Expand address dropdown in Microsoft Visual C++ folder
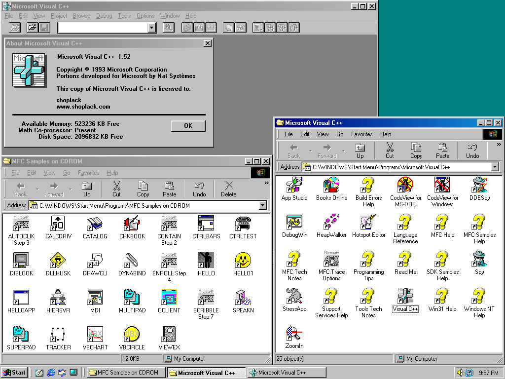Screen dimensions: 505x379 coord(495,167)
